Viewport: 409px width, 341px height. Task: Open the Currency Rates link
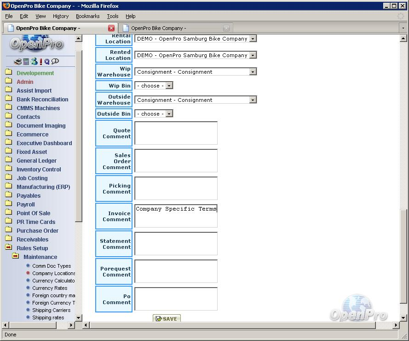point(50,288)
